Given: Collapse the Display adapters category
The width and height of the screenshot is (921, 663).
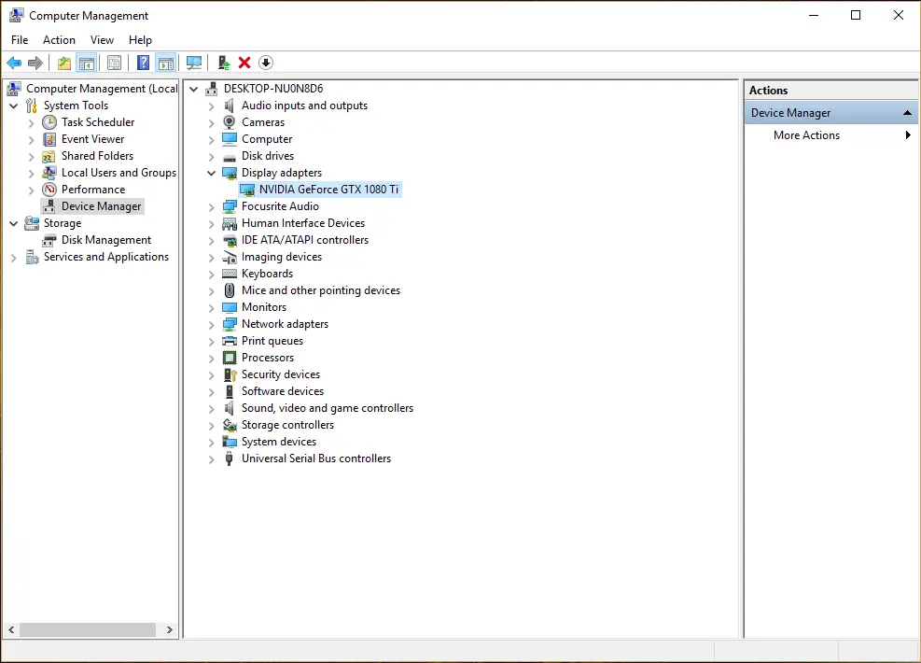Looking at the screenshot, I should [212, 173].
